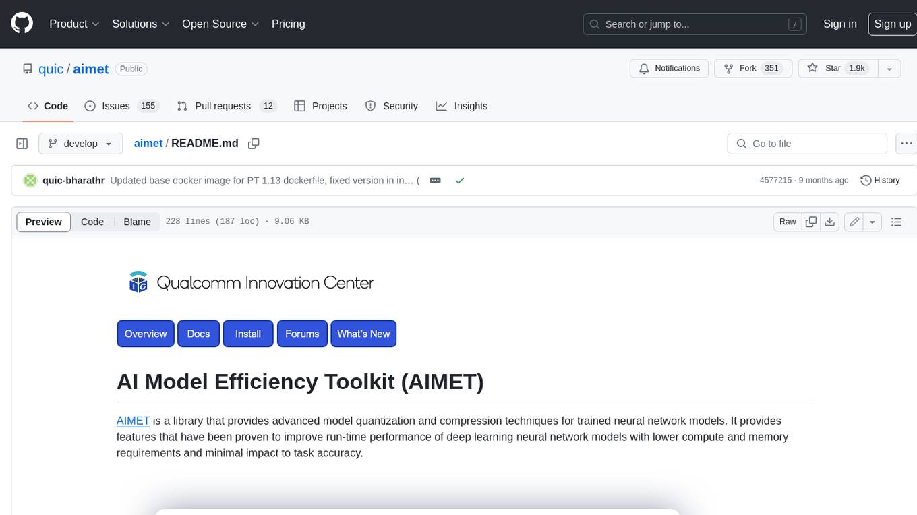The width and height of the screenshot is (917, 515).
Task: Switch to Code view
Action: (x=92, y=222)
